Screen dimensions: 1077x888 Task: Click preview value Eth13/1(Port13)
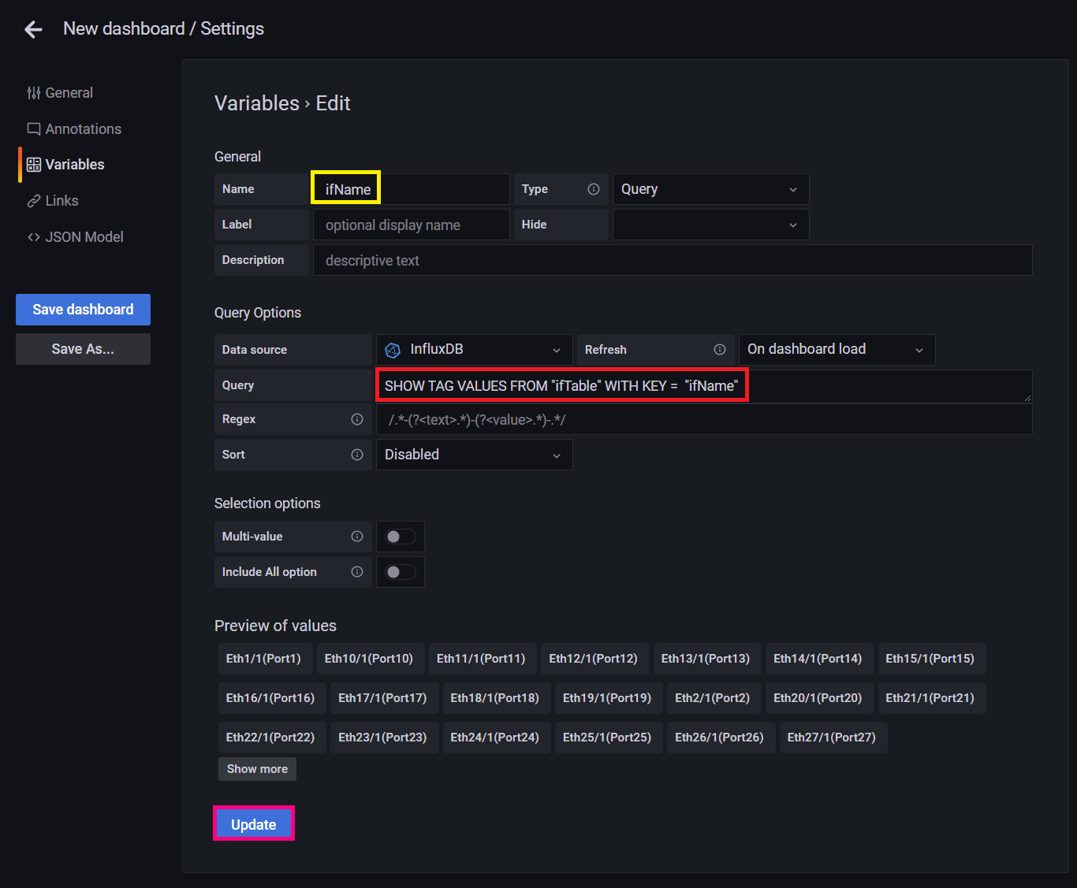[x=706, y=659]
